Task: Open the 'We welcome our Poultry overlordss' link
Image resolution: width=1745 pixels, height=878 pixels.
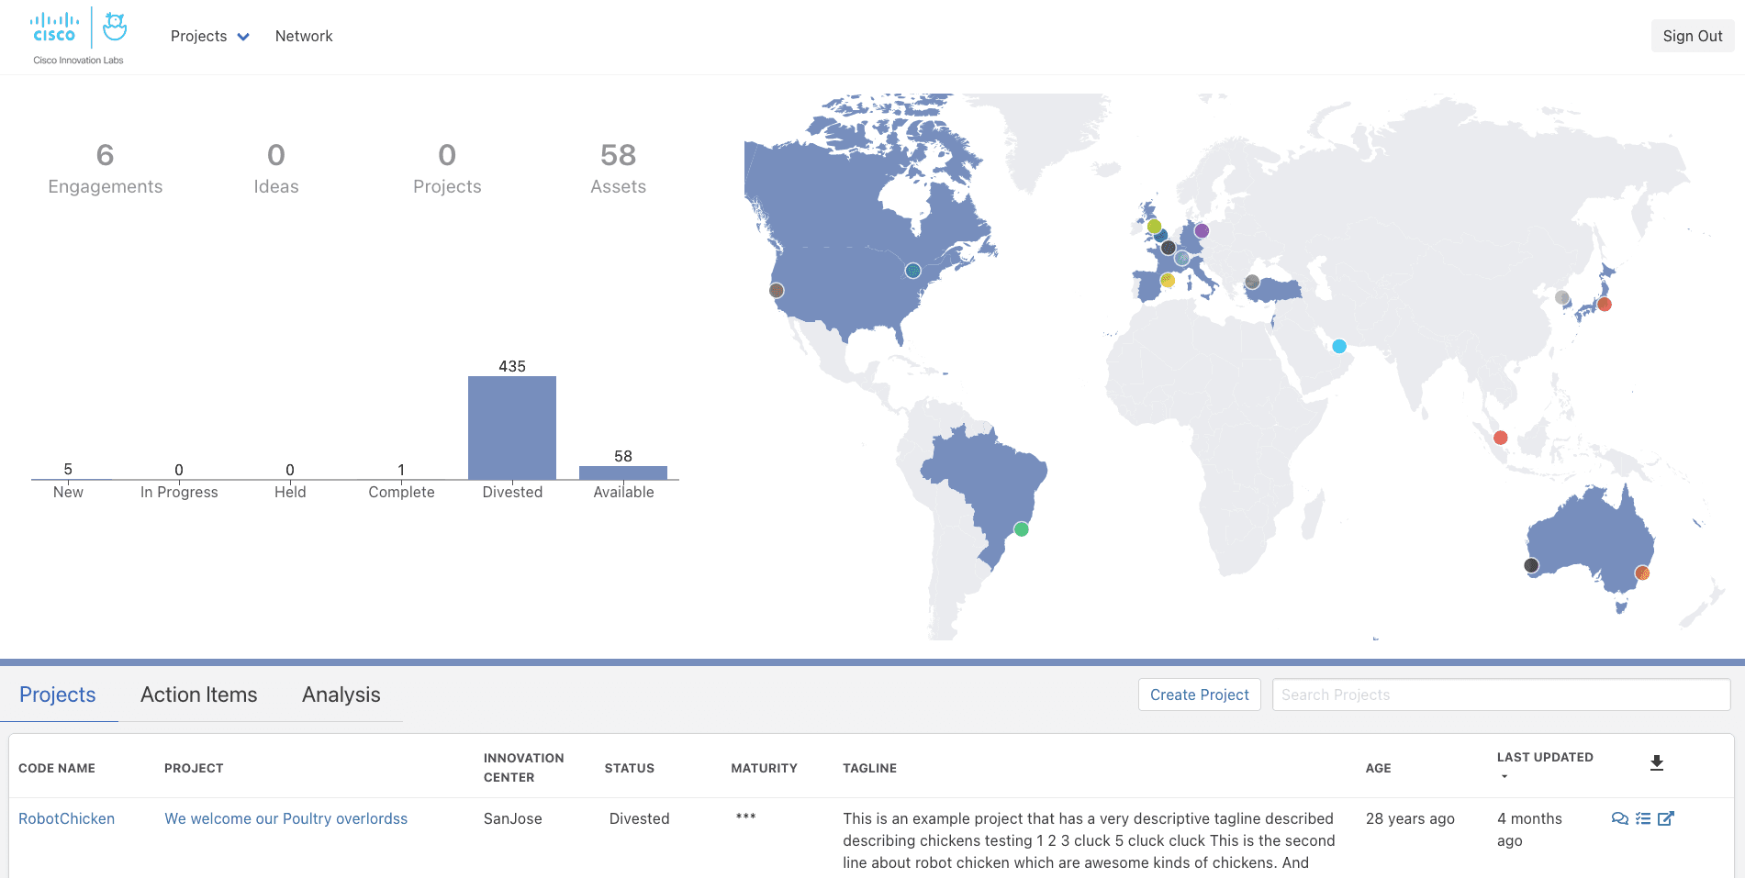Action: tap(285, 818)
